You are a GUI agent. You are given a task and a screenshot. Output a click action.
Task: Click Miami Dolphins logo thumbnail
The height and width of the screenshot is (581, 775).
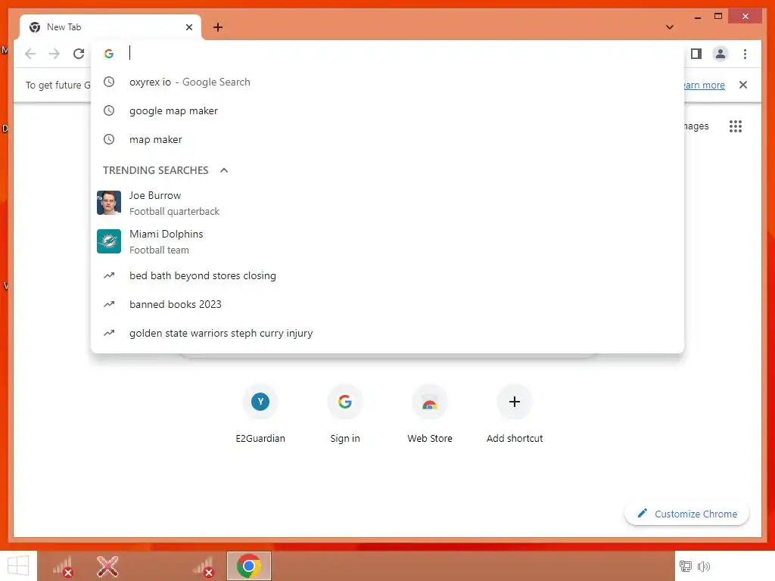[x=109, y=241]
